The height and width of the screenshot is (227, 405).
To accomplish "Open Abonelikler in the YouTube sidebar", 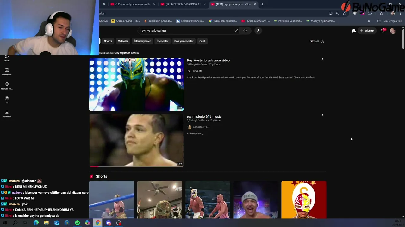I will click(x=7, y=72).
